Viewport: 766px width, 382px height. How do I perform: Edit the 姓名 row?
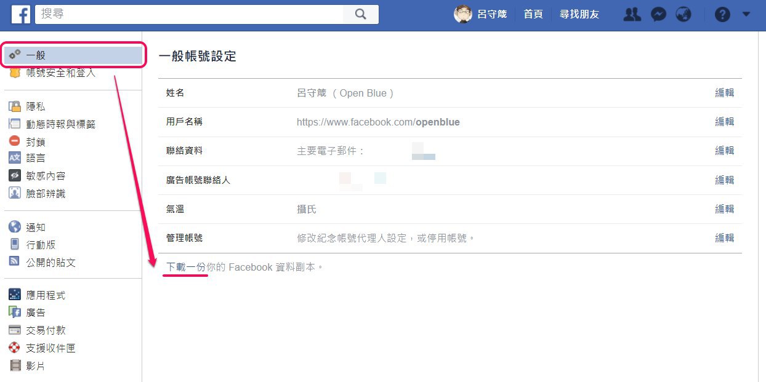point(724,93)
